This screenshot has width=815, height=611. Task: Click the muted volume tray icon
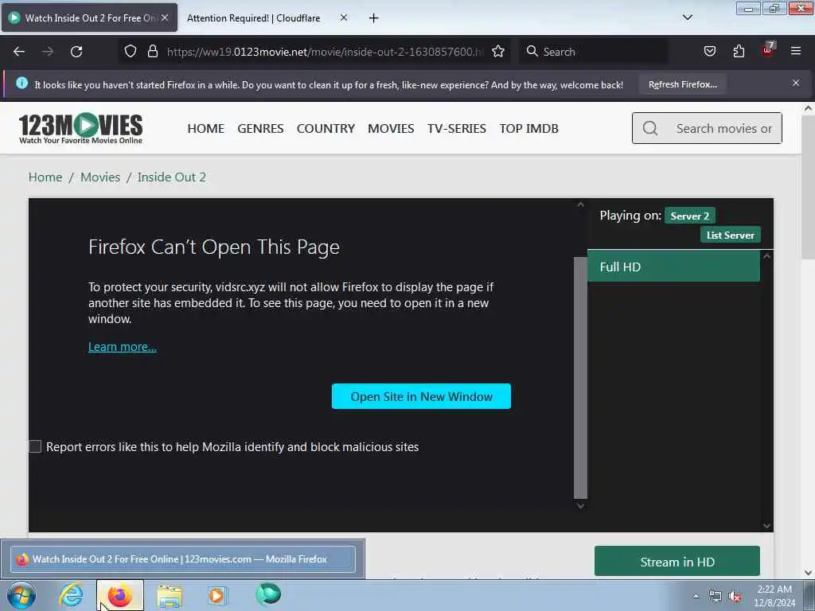click(x=735, y=597)
